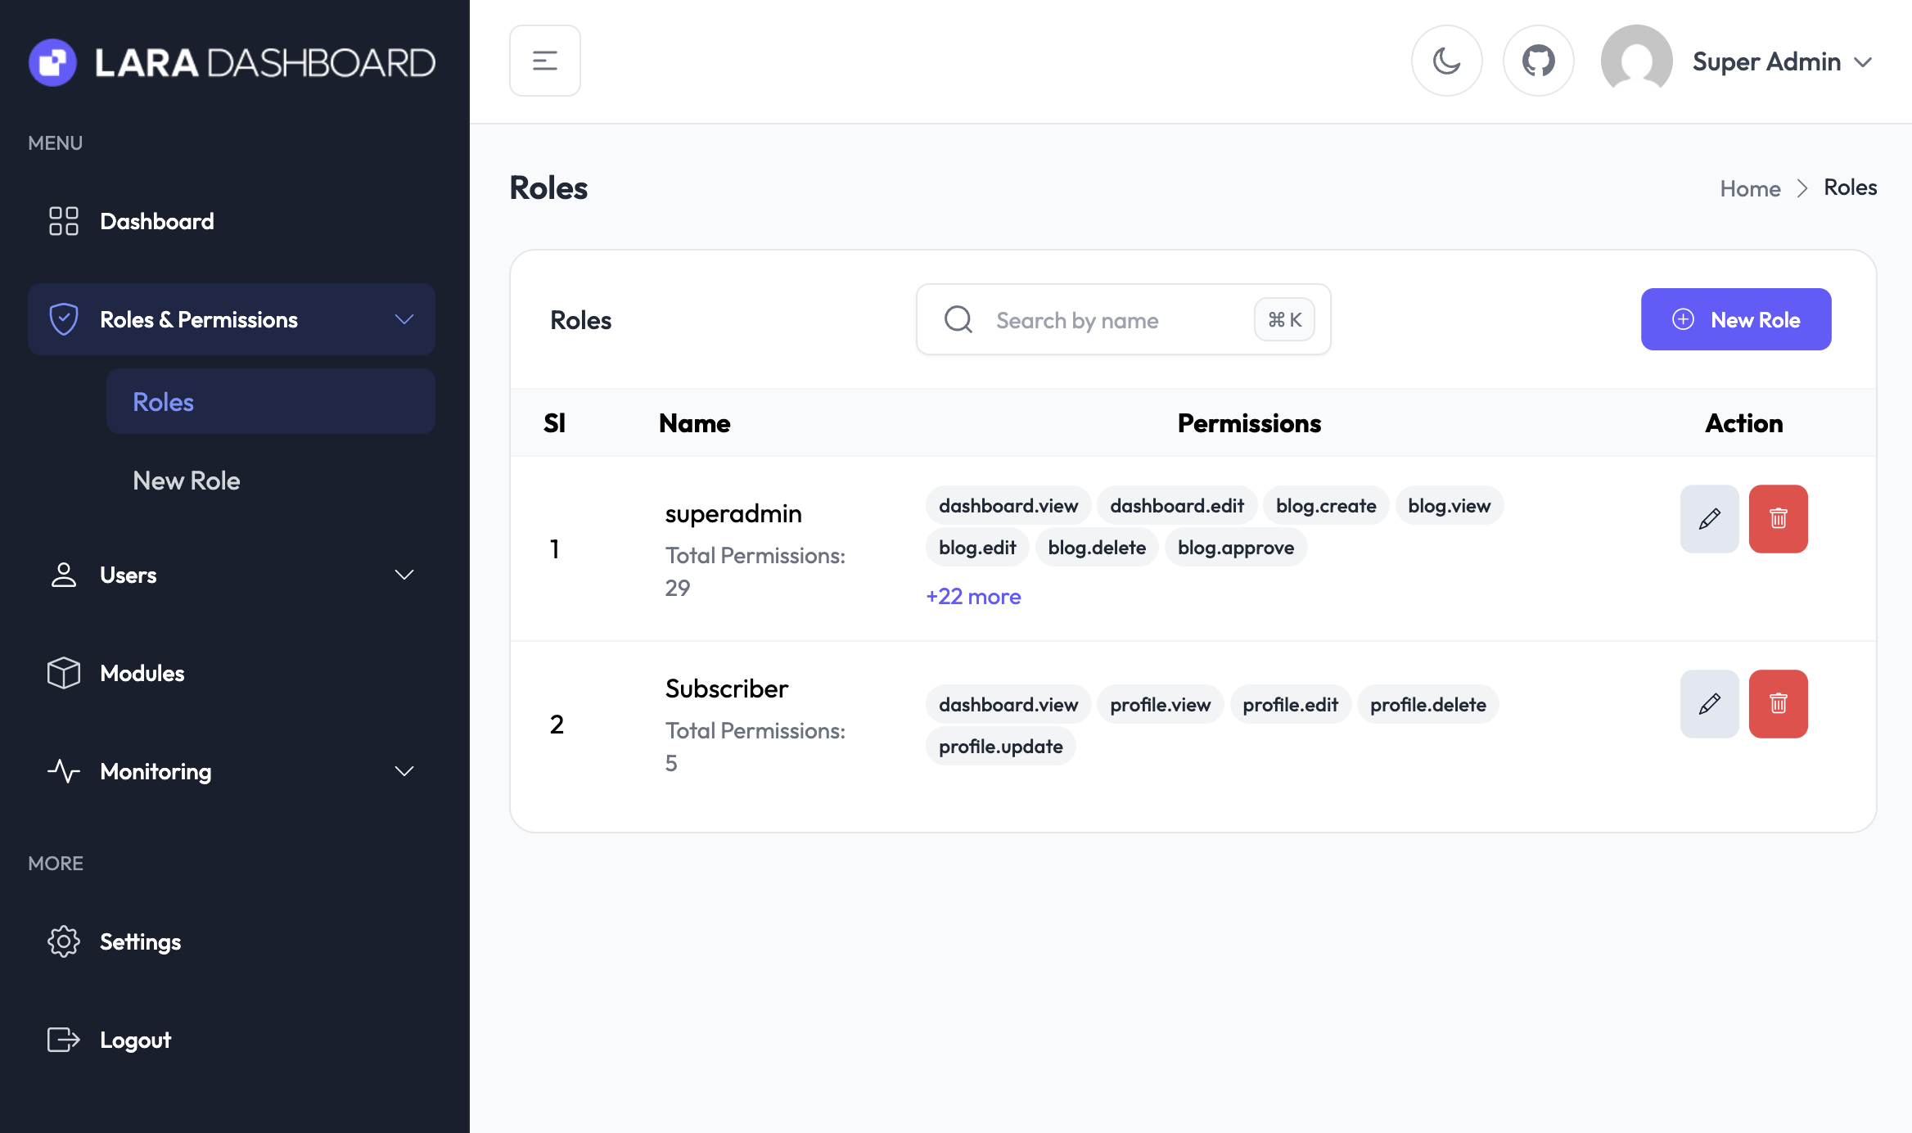This screenshot has width=1912, height=1133.
Task: Click the Settings gear icon
Action: 63,941
